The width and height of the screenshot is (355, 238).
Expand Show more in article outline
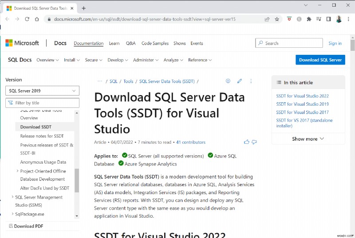pyautogui.click(x=308, y=138)
